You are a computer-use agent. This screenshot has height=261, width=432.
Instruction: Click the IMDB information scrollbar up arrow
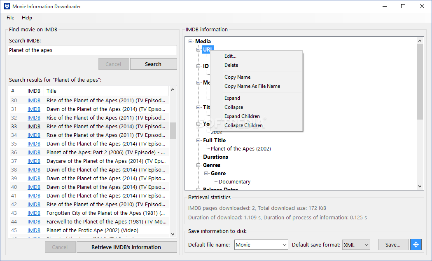[420, 41]
